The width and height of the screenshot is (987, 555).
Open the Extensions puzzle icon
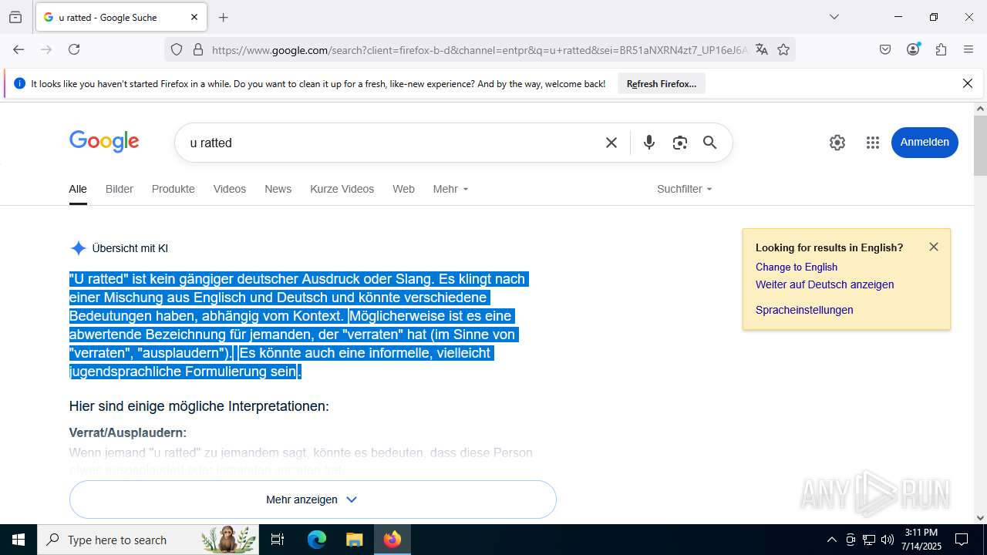tap(941, 49)
